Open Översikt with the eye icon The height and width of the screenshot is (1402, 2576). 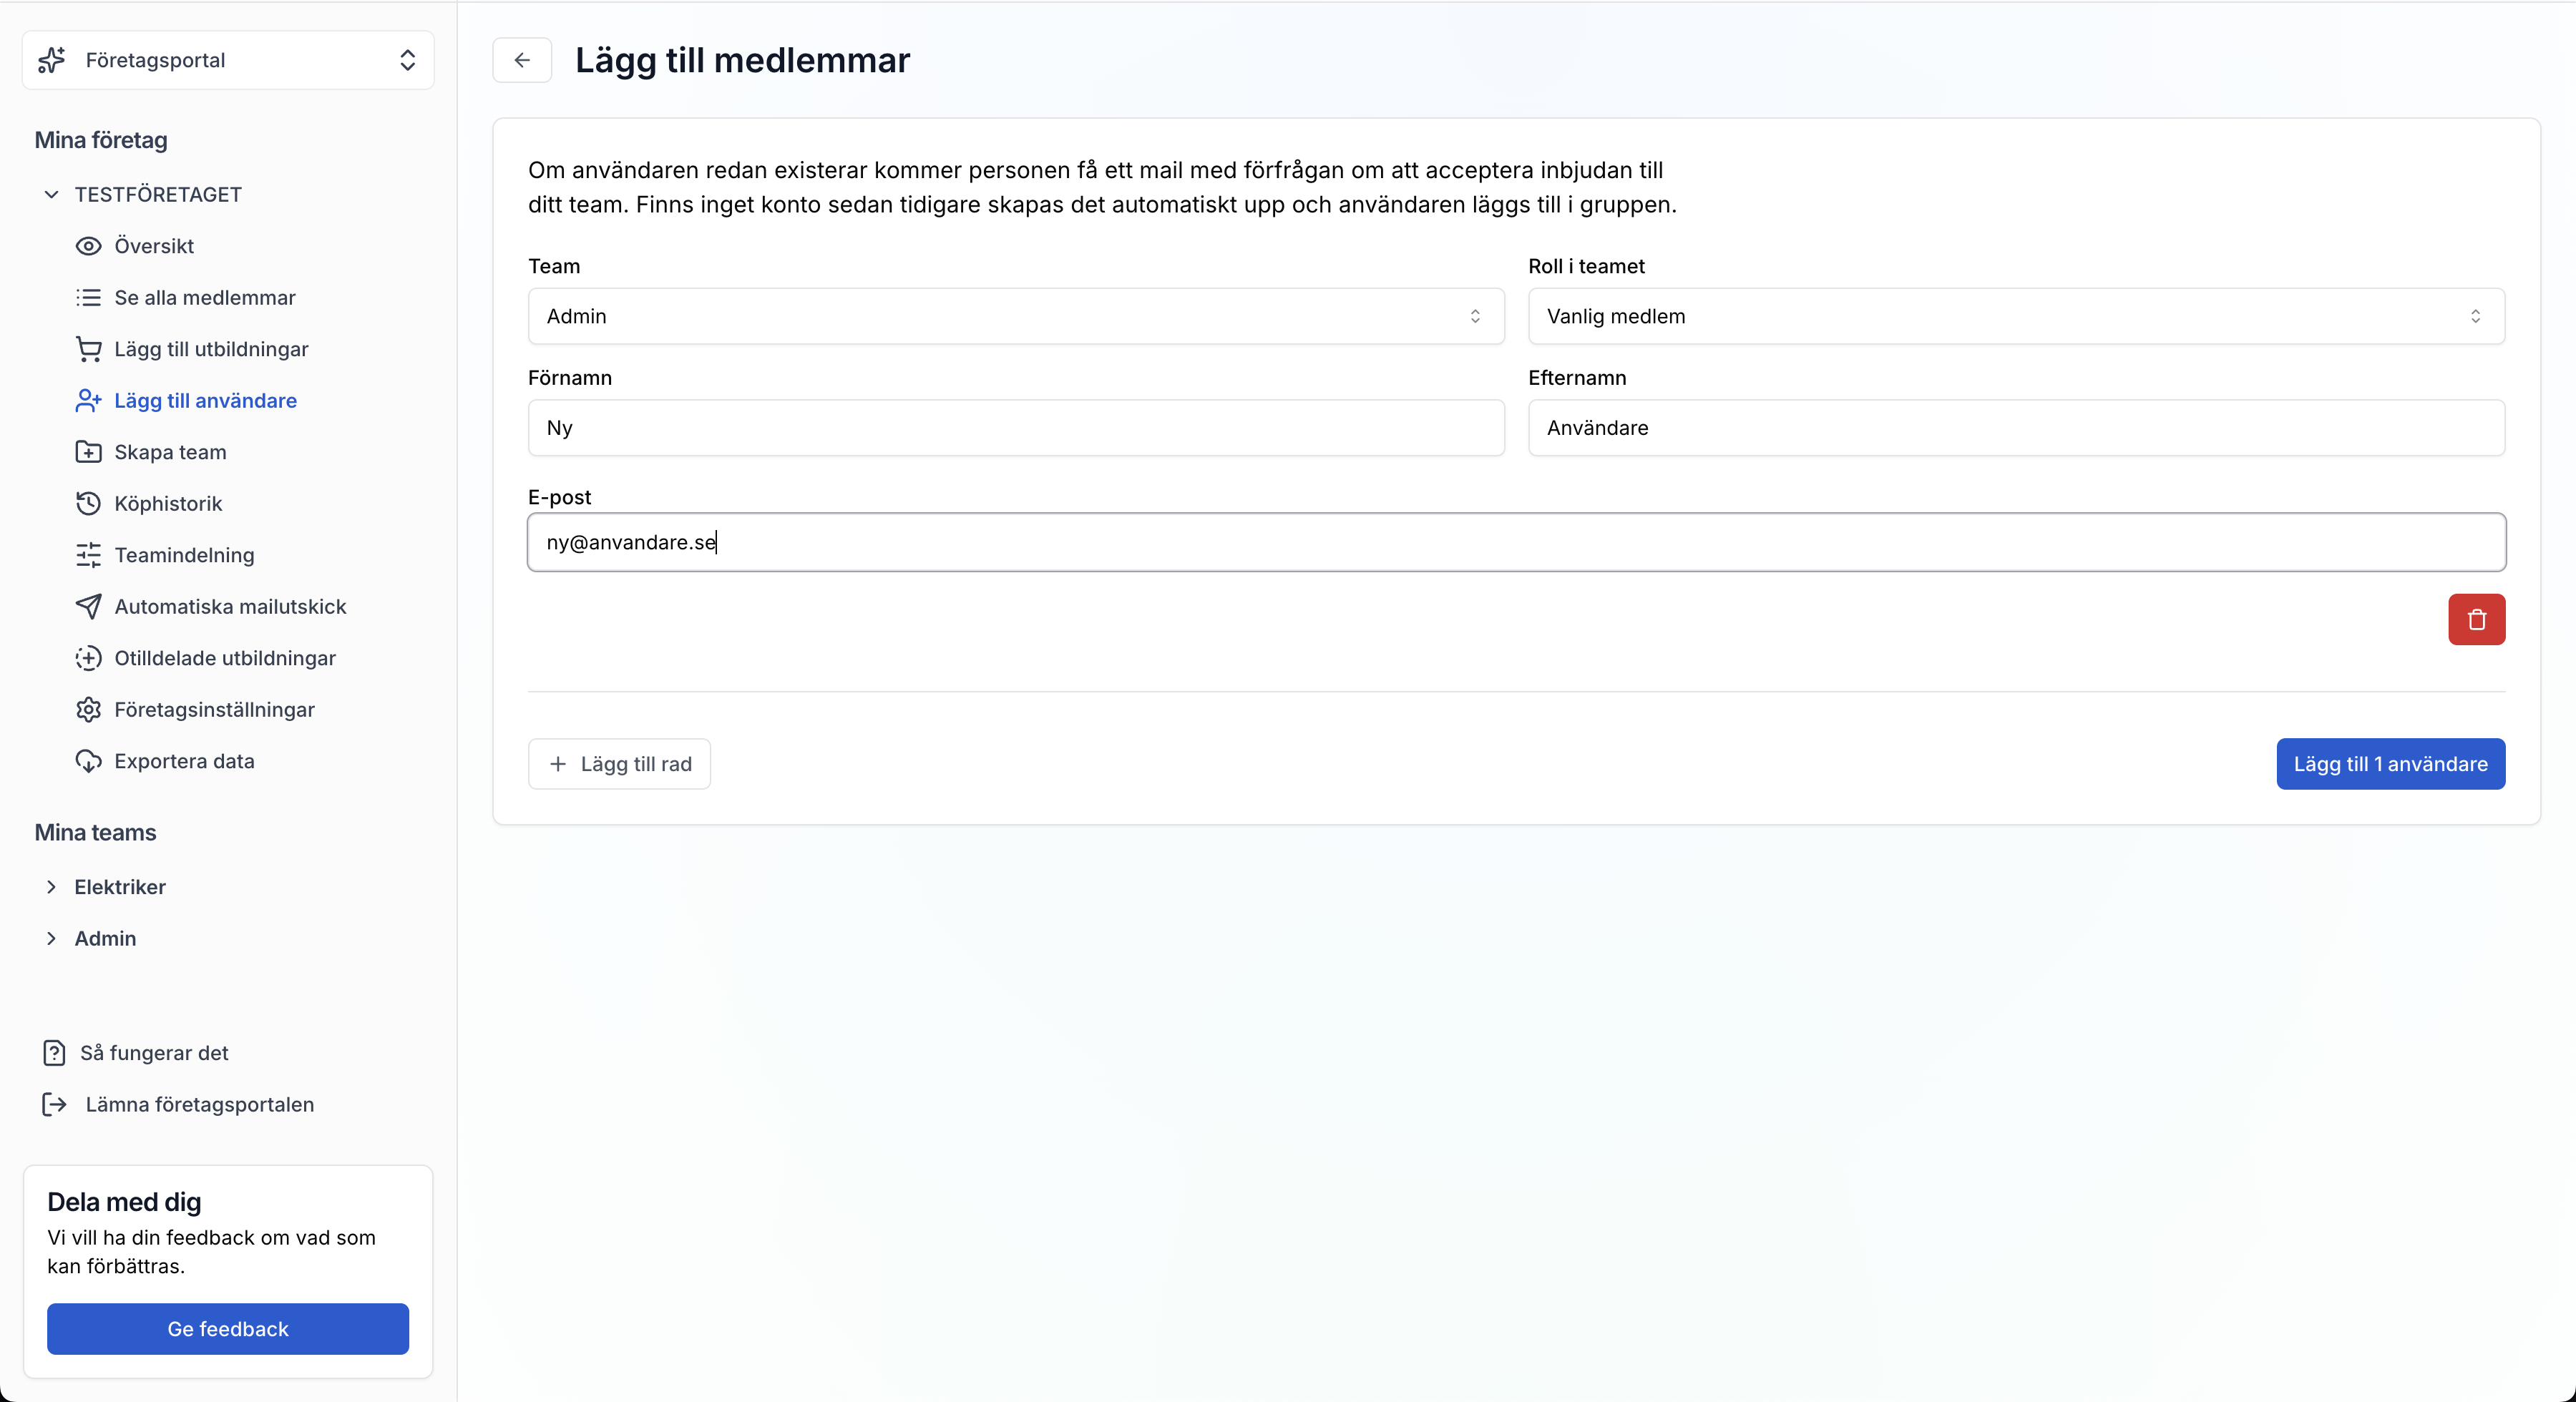pyautogui.click(x=88, y=246)
